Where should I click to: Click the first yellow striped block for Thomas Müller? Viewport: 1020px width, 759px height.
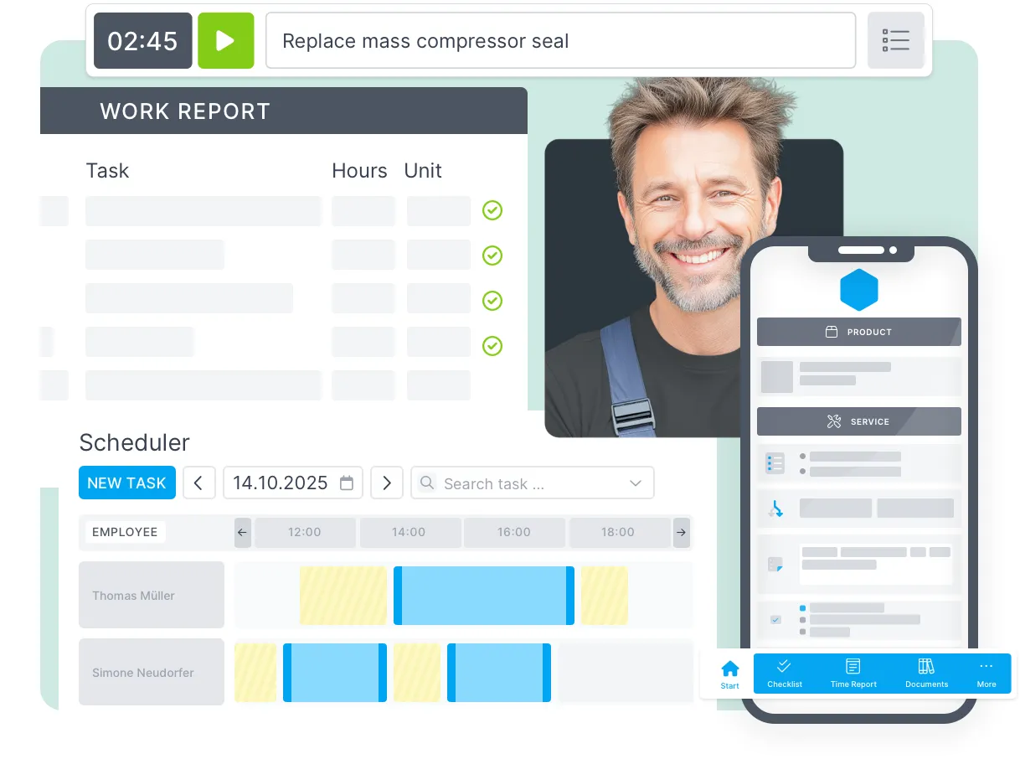click(343, 596)
